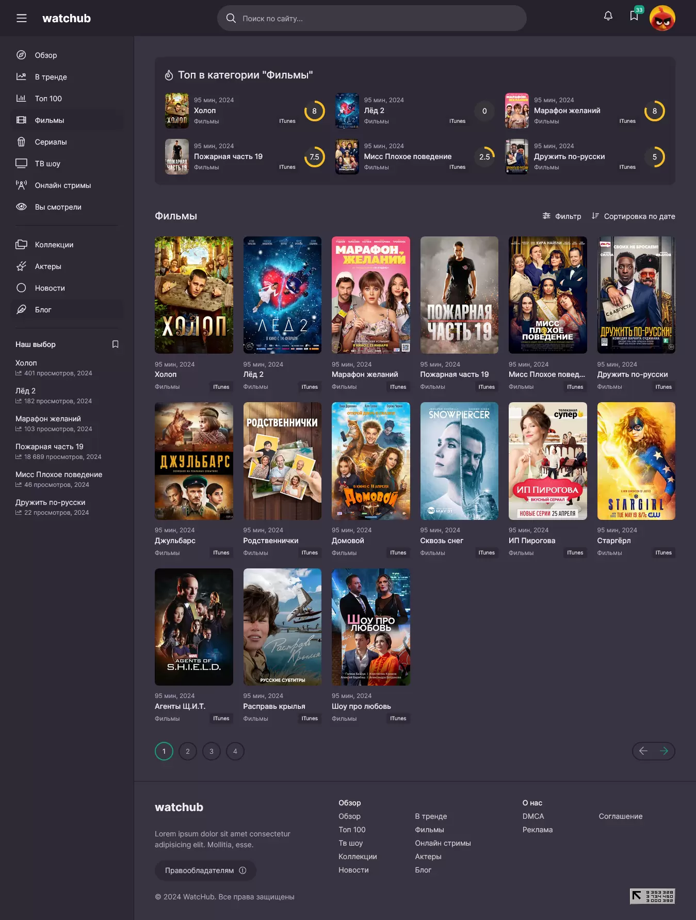Go to page 4 in pagination

click(x=235, y=751)
